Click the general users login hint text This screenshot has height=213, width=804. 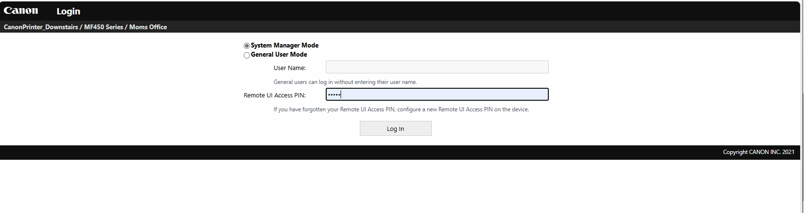pos(345,82)
